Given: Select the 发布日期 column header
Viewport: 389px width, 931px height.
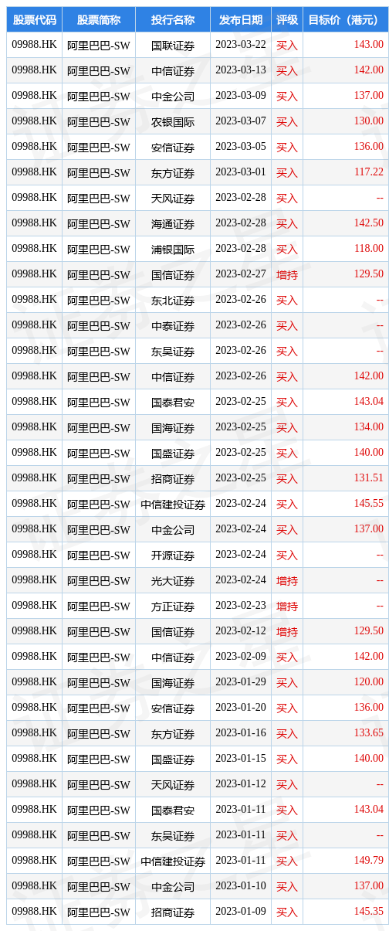Looking at the screenshot, I should pyautogui.click(x=241, y=19).
